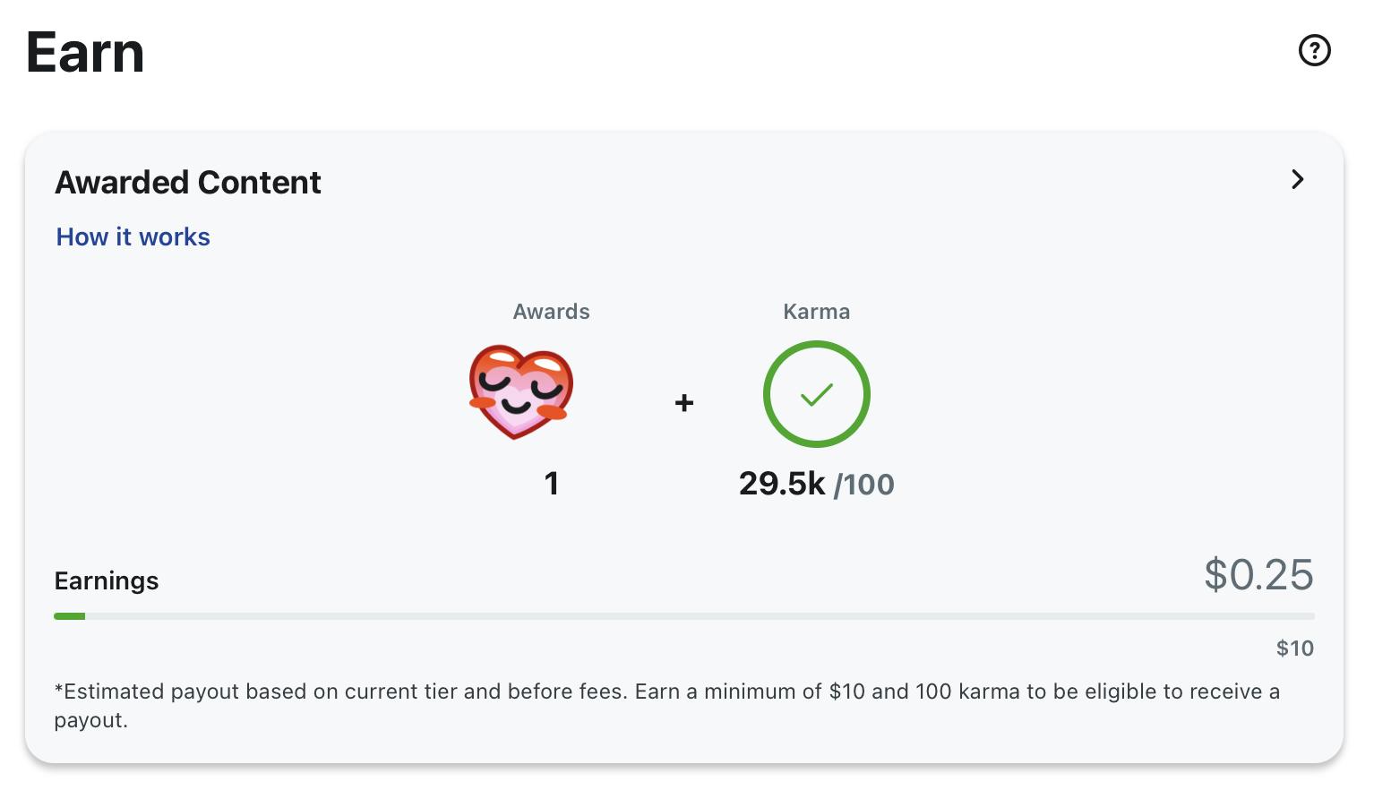
Task: Click the awards count of 1
Action: point(552,484)
